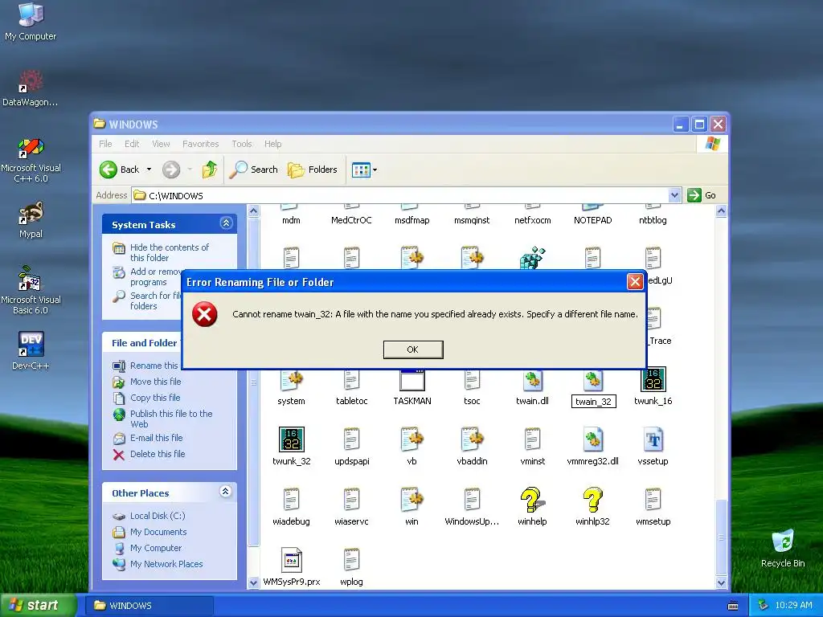Open the Edit menu
823x617 pixels.
point(132,144)
